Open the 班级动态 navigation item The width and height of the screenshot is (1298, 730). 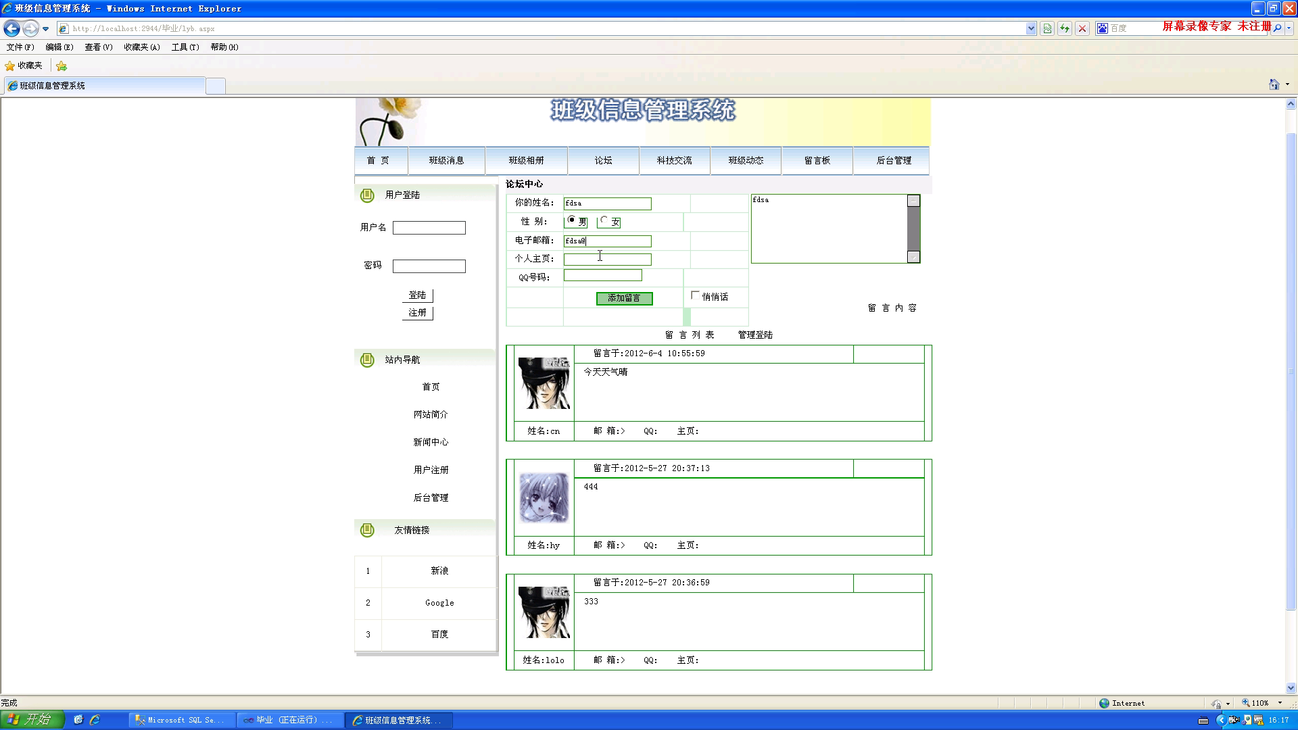[746, 161]
